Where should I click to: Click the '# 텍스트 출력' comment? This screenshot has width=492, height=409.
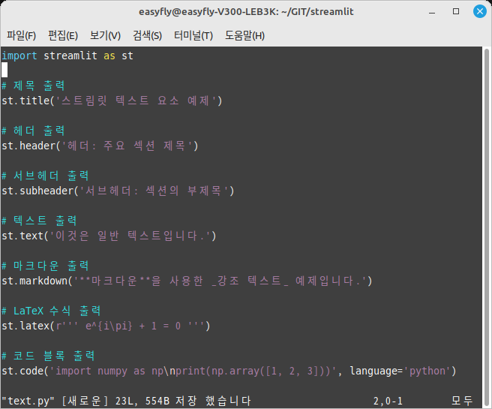pos(39,221)
